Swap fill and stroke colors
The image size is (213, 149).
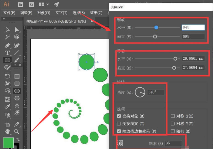click(x=18, y=139)
